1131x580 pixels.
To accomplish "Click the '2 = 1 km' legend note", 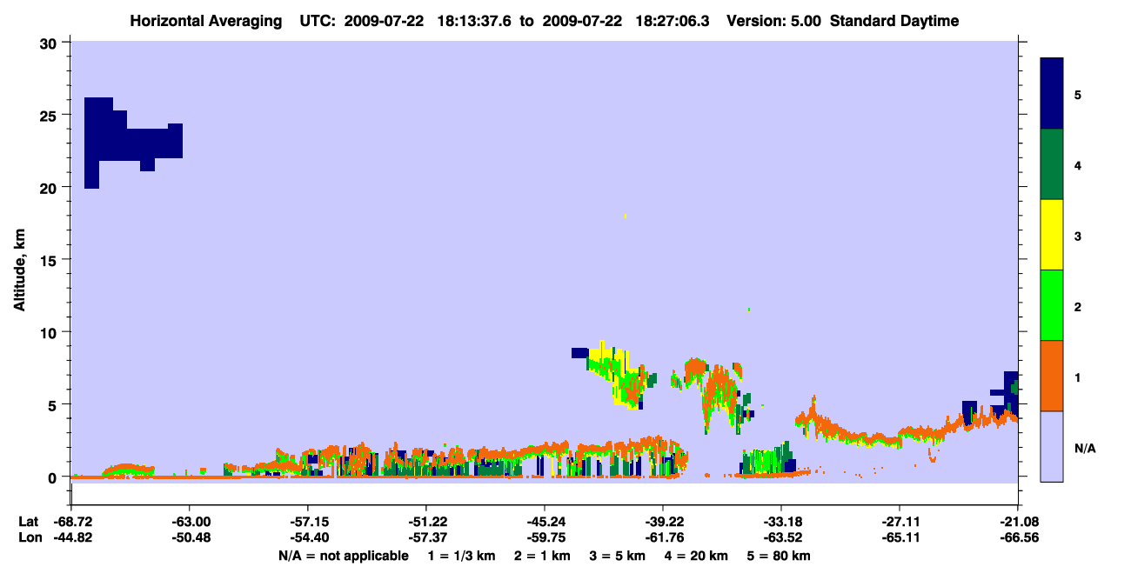I will [x=543, y=556].
